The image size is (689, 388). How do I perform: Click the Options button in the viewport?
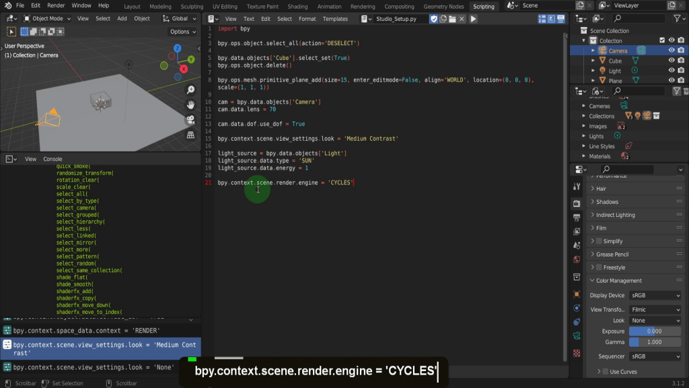(182, 32)
